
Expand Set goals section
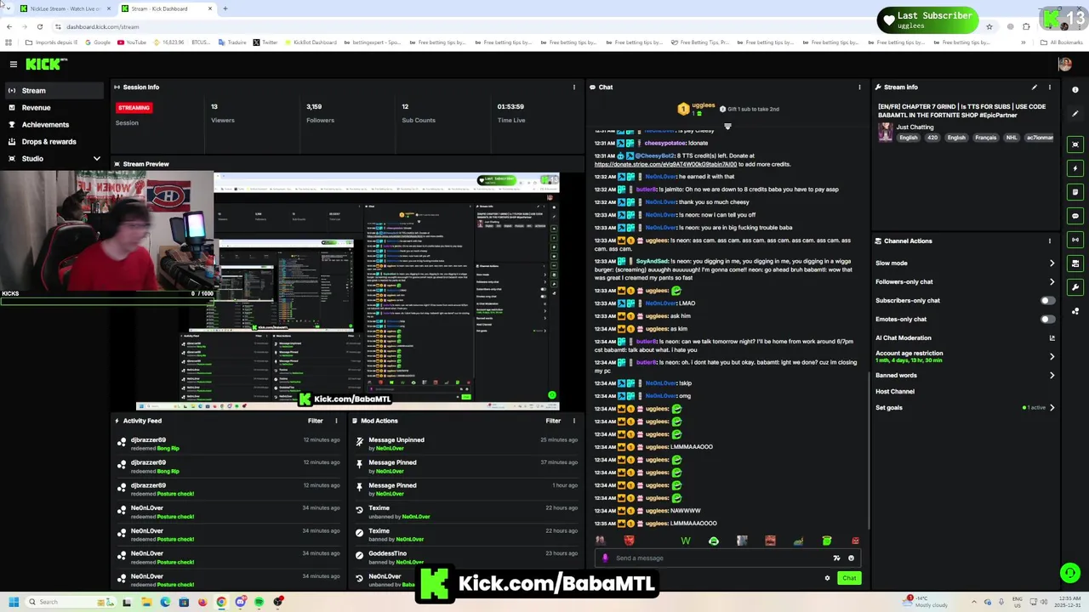pos(1052,407)
